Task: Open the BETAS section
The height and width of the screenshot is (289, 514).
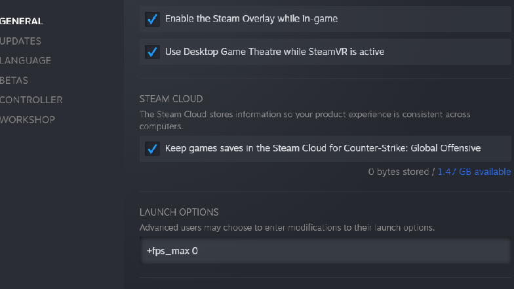Action: pos(14,80)
